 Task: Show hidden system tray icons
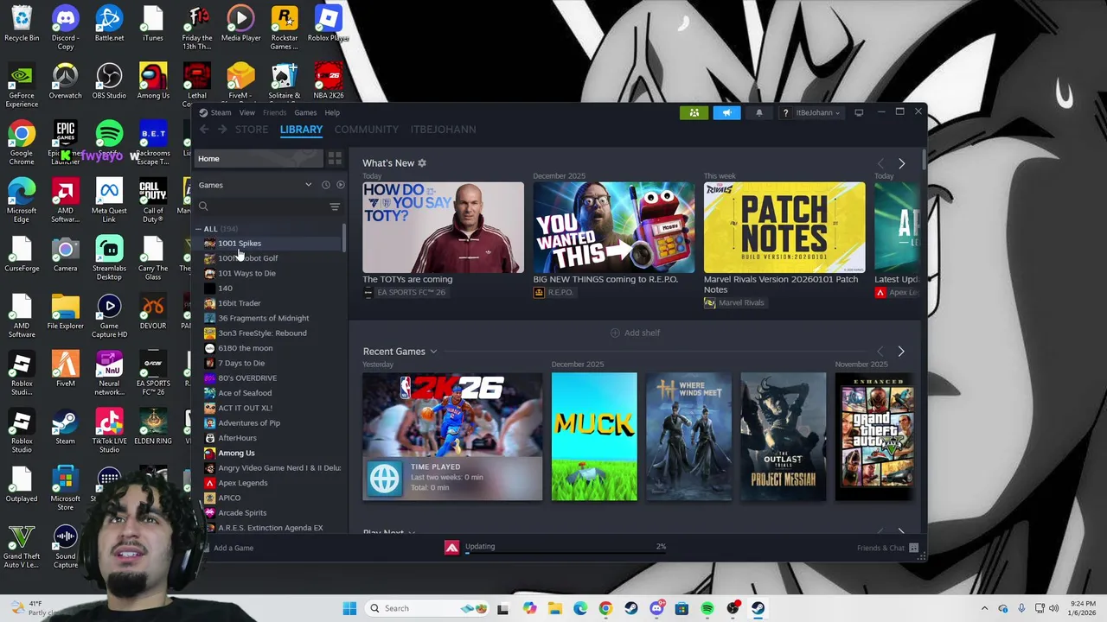click(x=984, y=608)
